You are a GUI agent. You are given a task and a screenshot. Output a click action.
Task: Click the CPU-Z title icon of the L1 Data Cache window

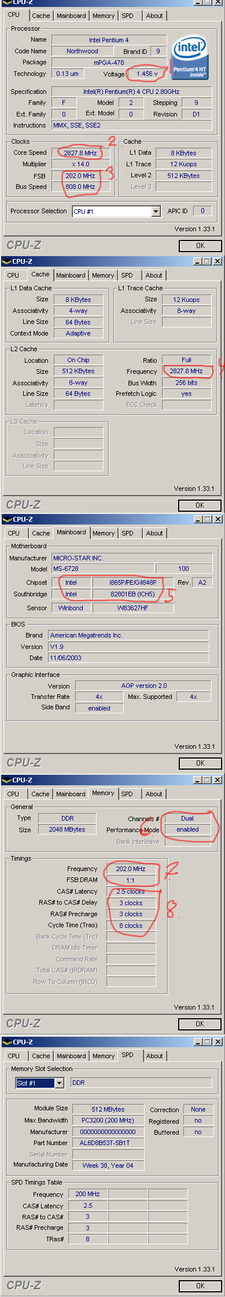(x=6, y=261)
